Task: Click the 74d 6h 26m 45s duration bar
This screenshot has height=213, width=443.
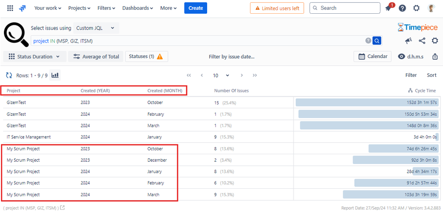Action: point(404,148)
